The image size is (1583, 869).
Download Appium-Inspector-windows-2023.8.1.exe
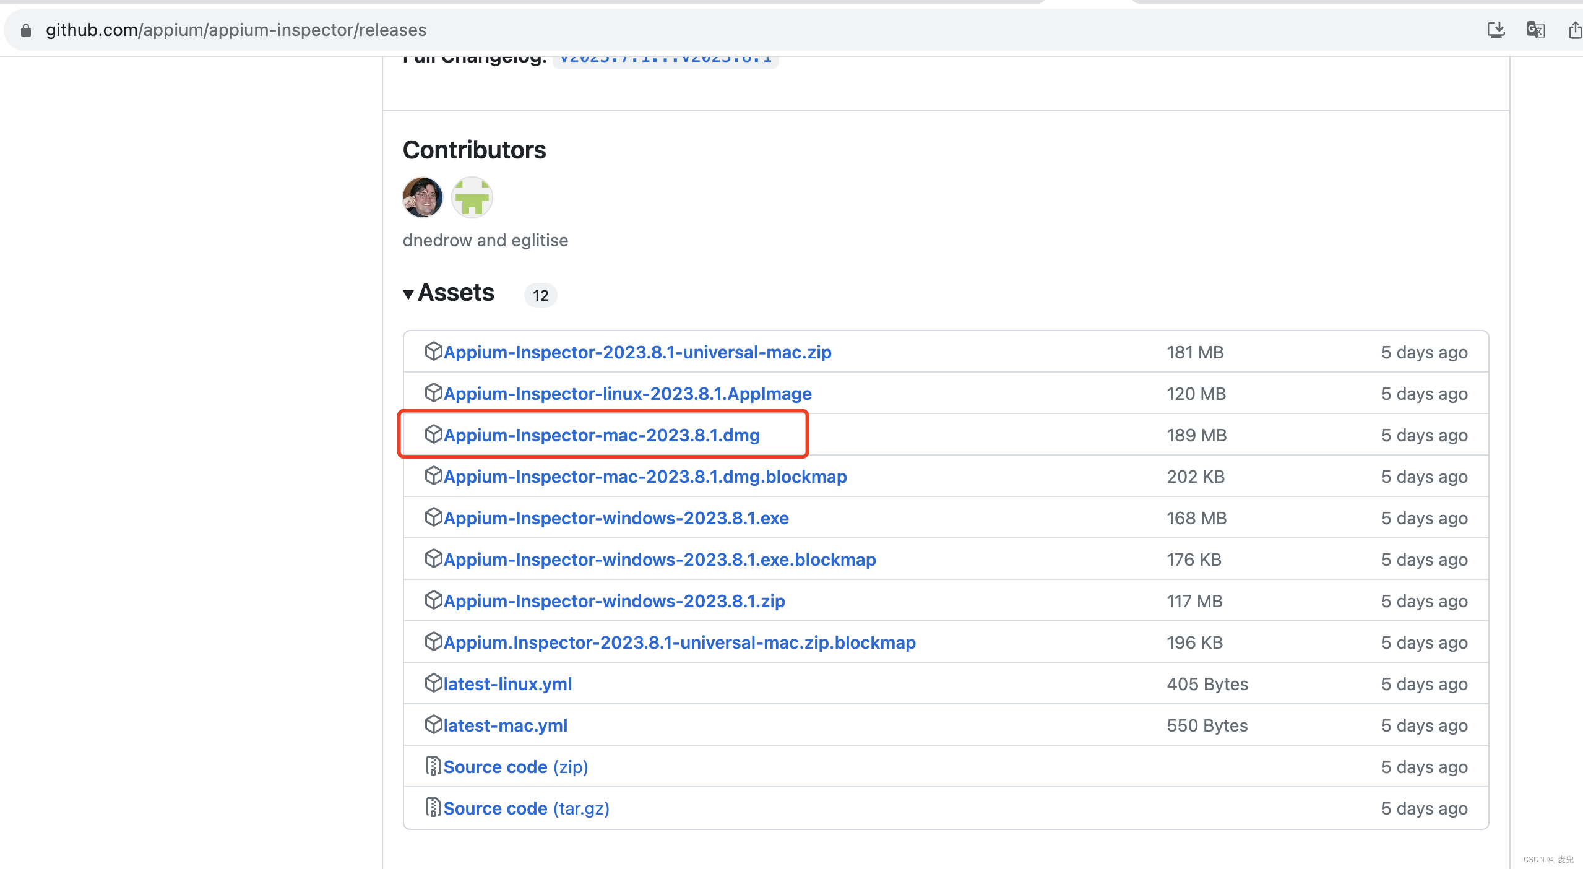point(616,517)
